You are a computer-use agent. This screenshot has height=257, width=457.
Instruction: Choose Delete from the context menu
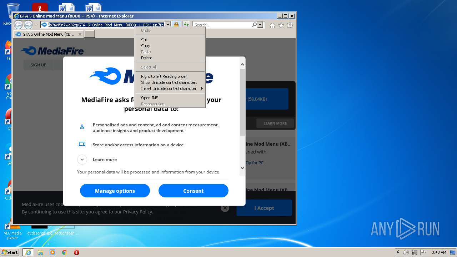pyautogui.click(x=170, y=58)
